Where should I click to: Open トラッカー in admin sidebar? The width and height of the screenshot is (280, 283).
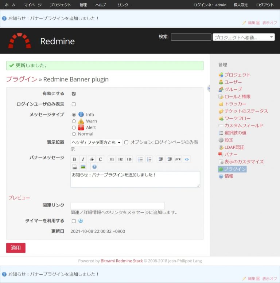coord(235,104)
